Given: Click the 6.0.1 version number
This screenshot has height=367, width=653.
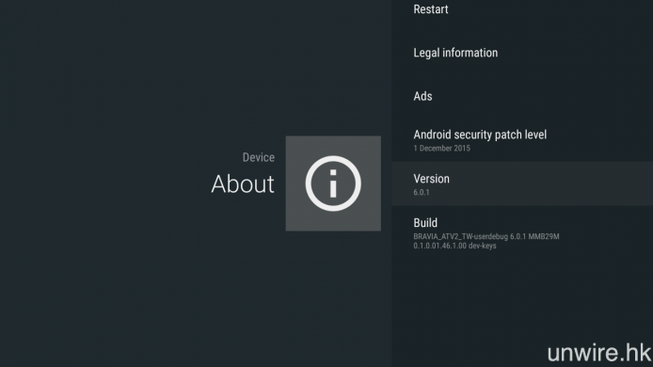Looking at the screenshot, I should 422,193.
